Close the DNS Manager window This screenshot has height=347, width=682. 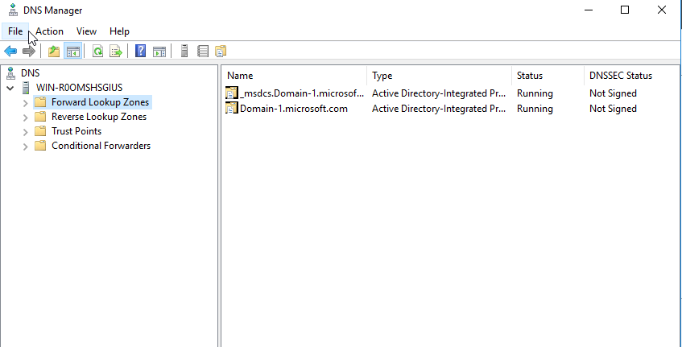pyautogui.click(x=662, y=10)
